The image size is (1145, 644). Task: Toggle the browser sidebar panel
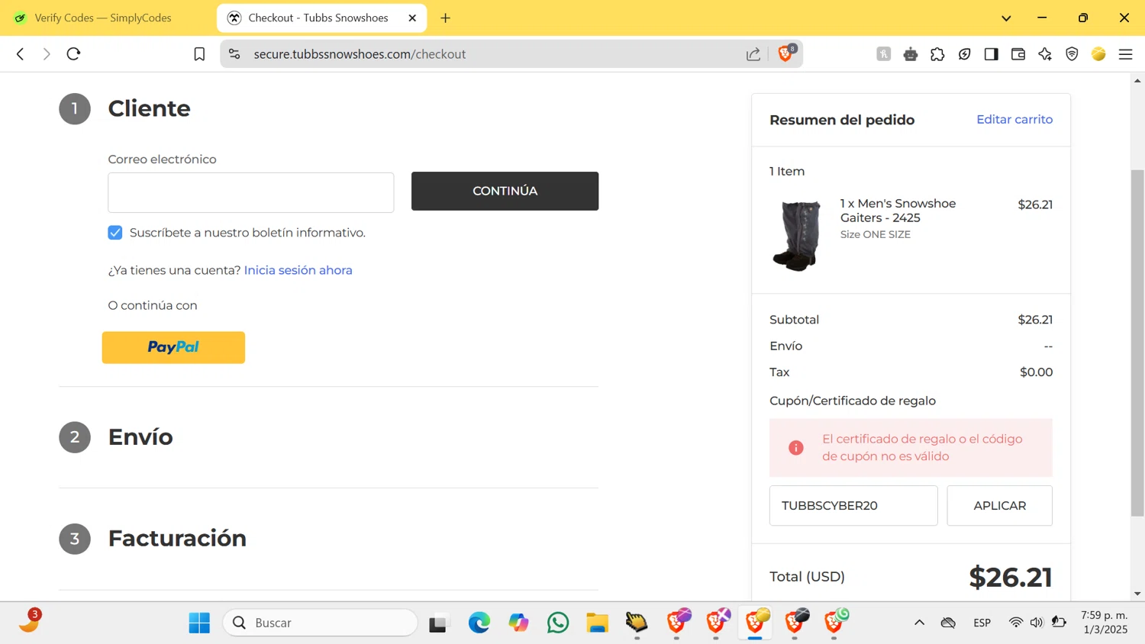coord(991,54)
